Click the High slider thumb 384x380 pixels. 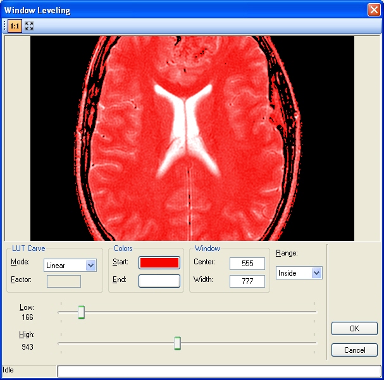[178, 343]
